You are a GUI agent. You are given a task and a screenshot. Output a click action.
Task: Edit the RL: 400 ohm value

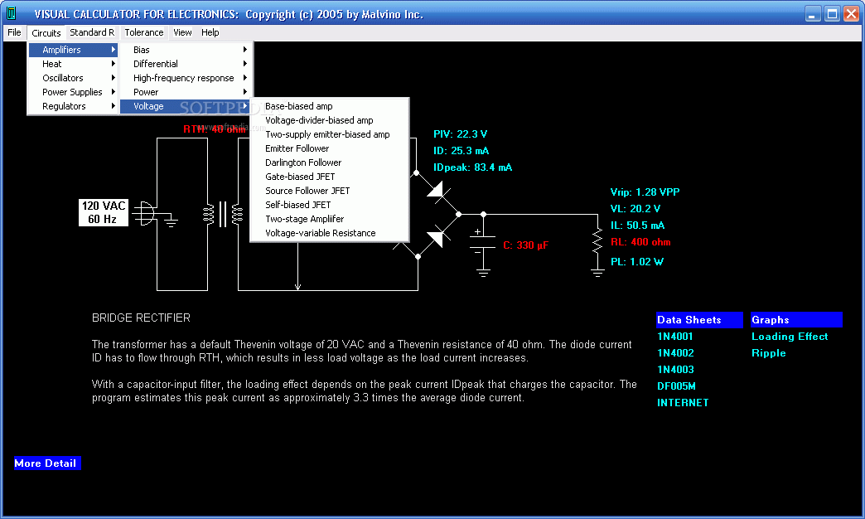tap(640, 242)
